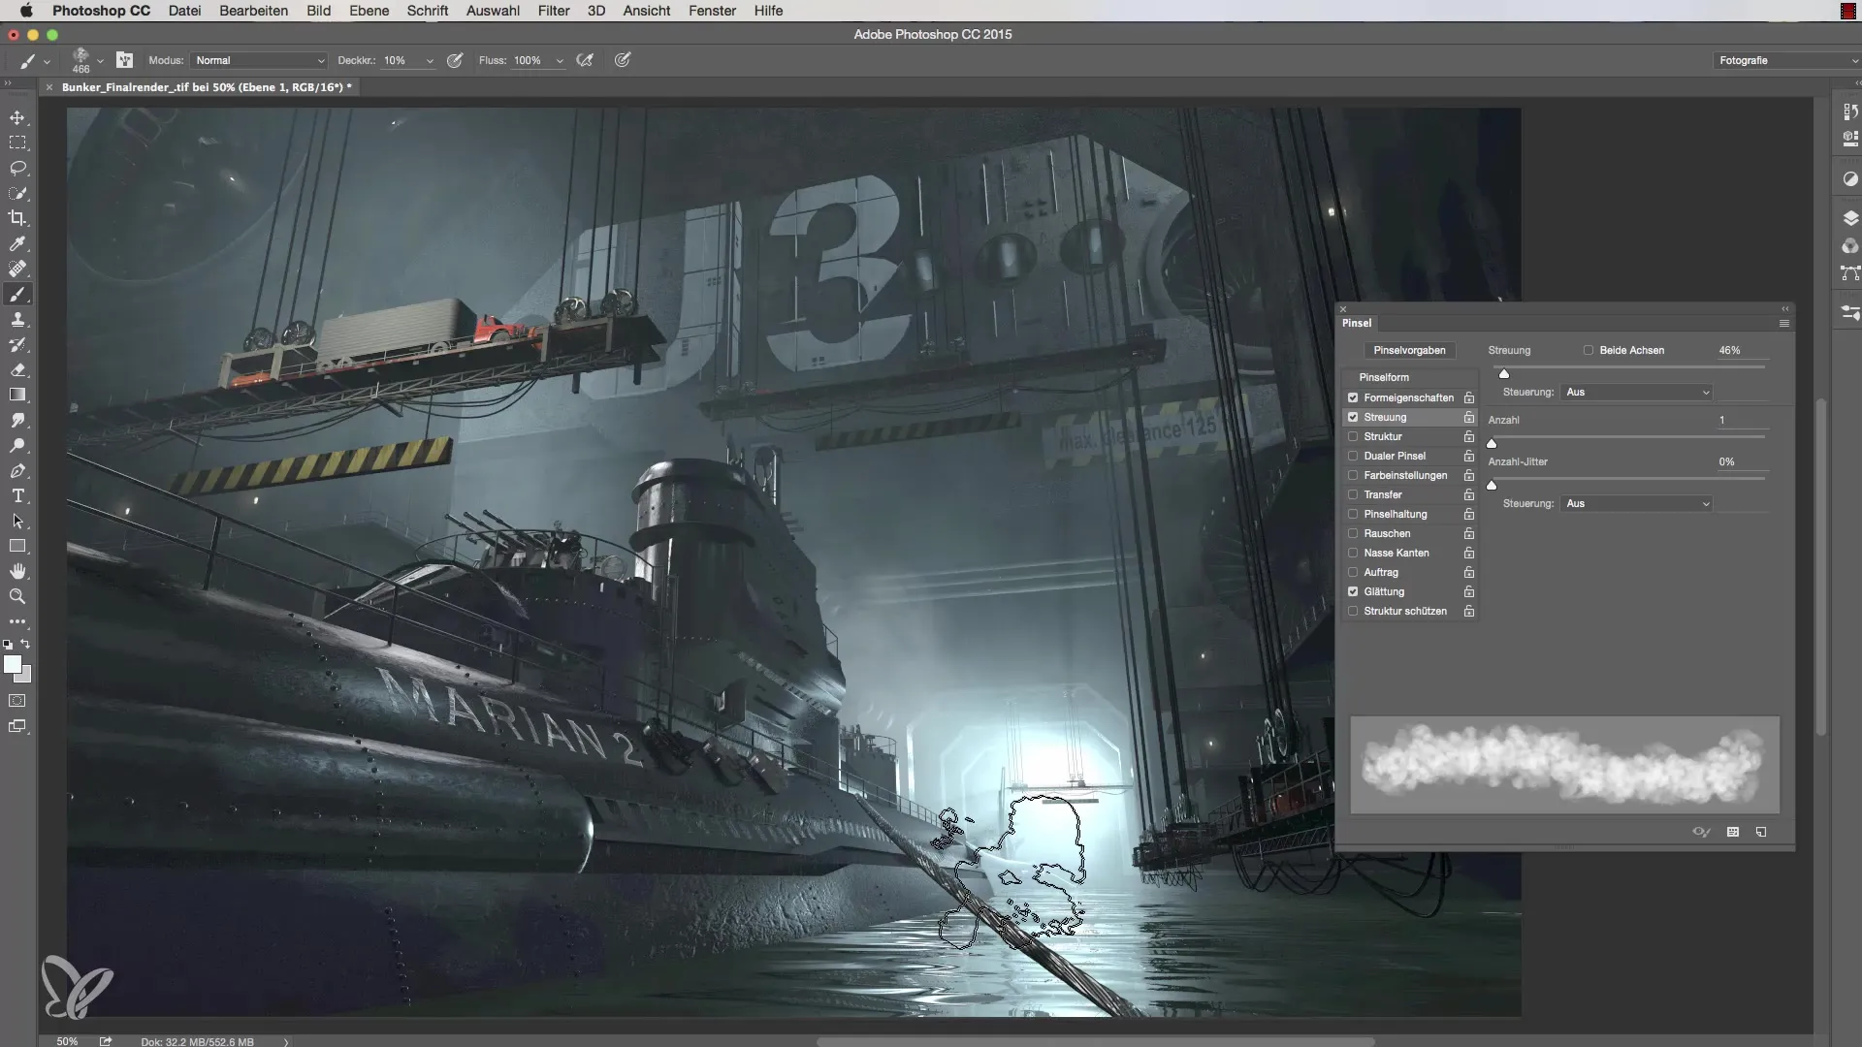The height and width of the screenshot is (1047, 1862).
Task: Open Ebene menu
Action: click(369, 11)
